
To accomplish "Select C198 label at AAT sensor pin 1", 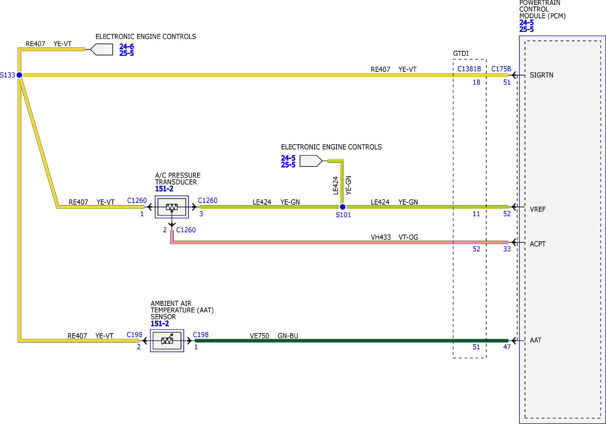I will coord(201,335).
